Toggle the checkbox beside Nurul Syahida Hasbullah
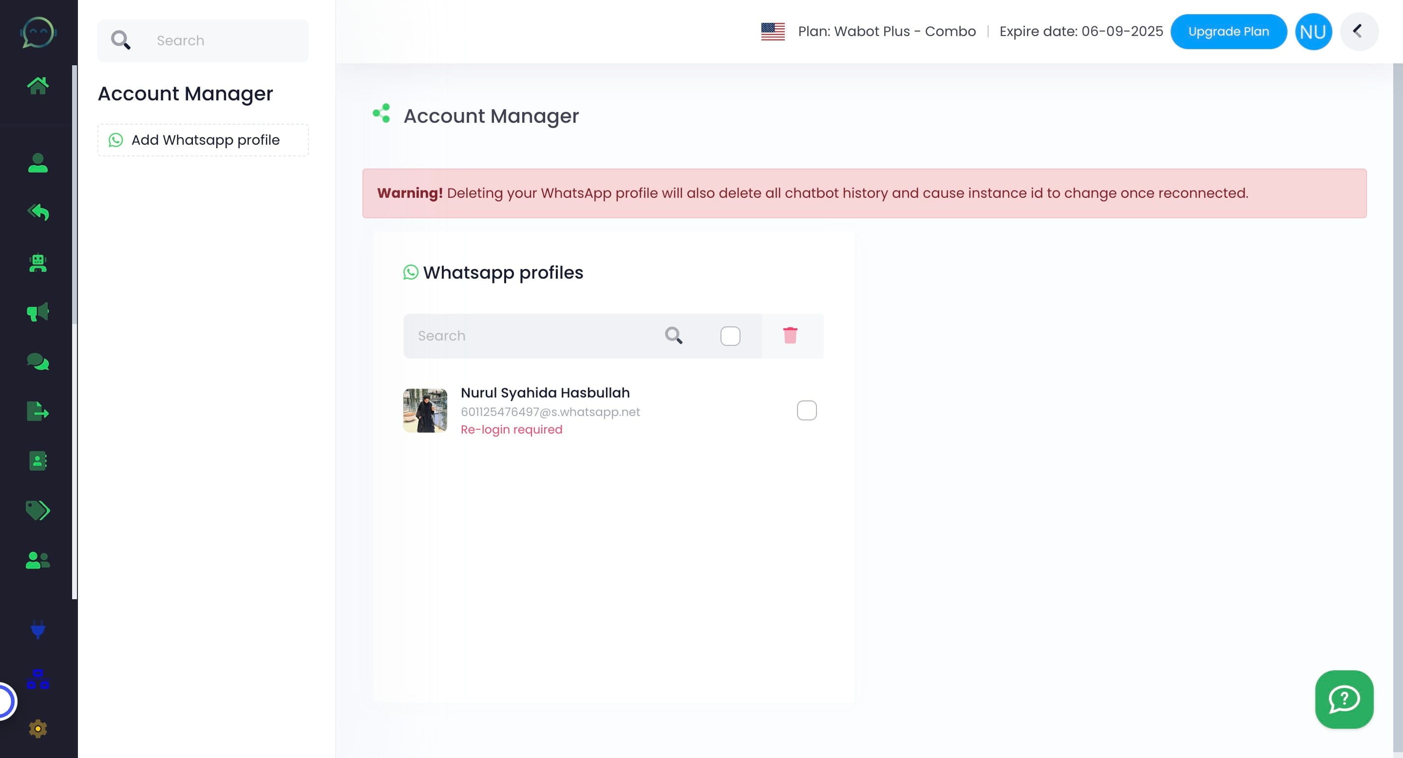1403x758 pixels. (x=808, y=411)
